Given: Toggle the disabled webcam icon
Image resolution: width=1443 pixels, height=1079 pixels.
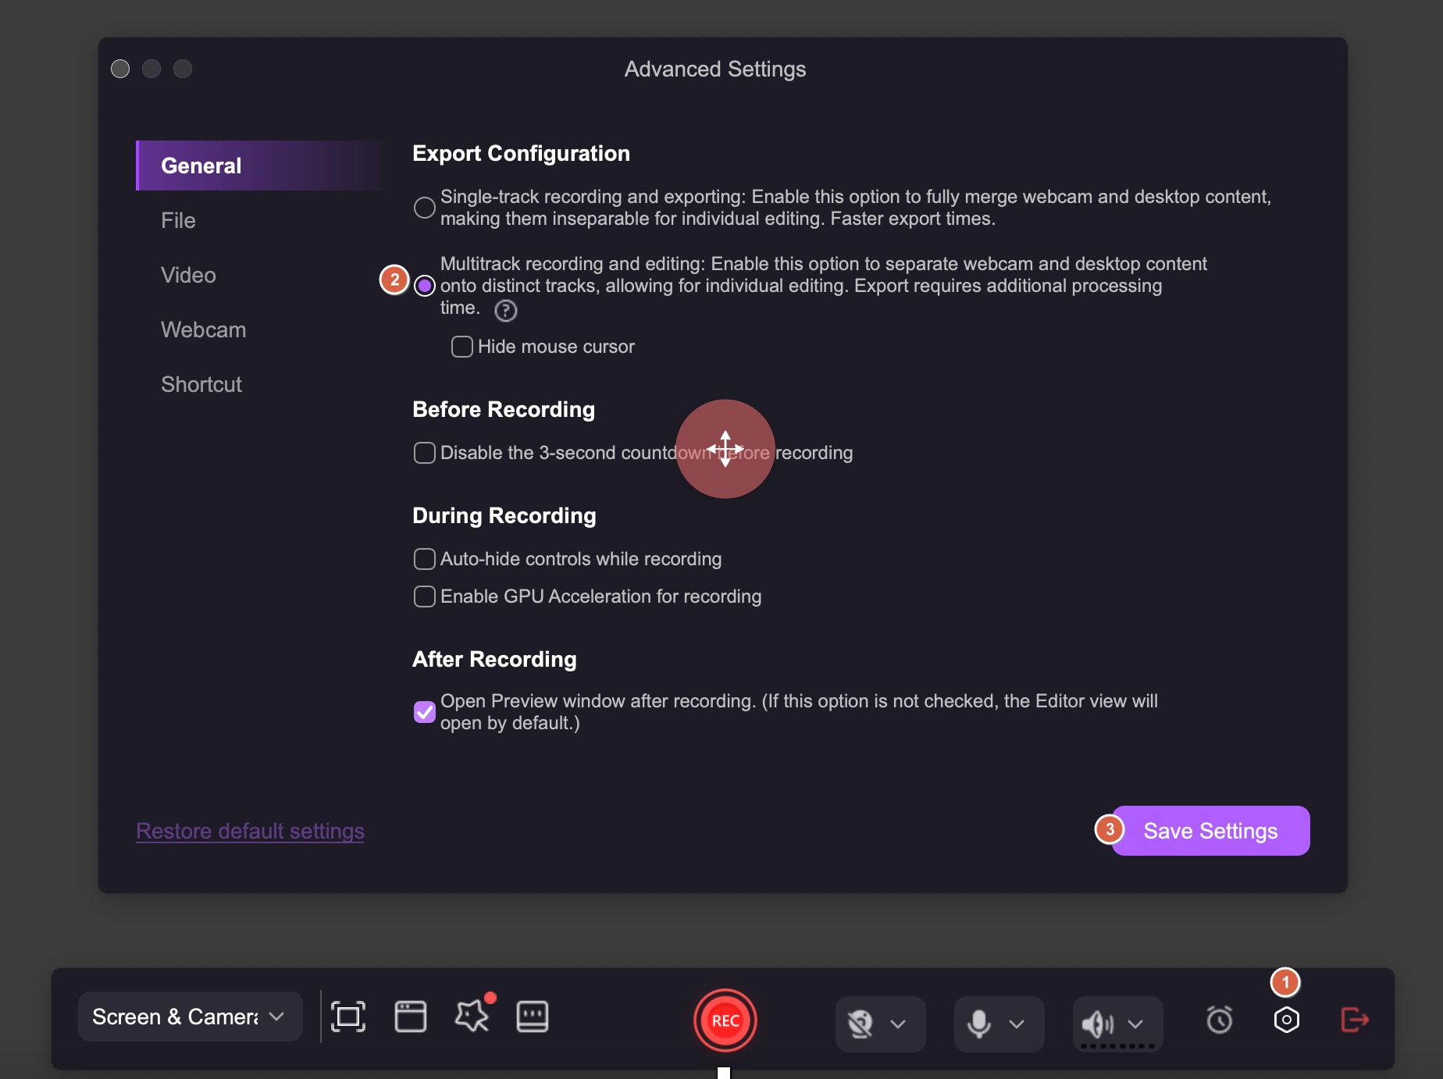Looking at the screenshot, I should (860, 1023).
